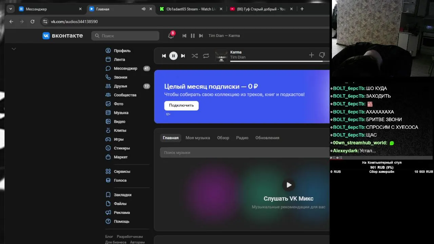Pause the track in the player panel
Viewport: 434px width, 244px height.
point(173,56)
